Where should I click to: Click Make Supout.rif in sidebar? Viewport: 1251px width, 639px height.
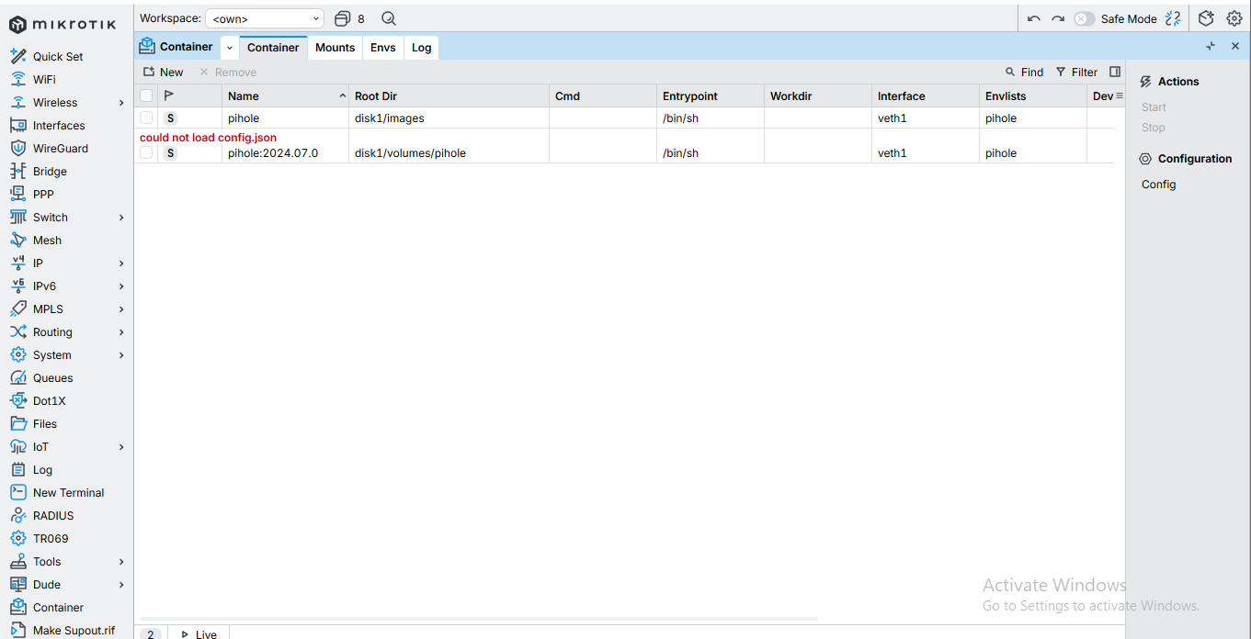pyautogui.click(x=74, y=630)
